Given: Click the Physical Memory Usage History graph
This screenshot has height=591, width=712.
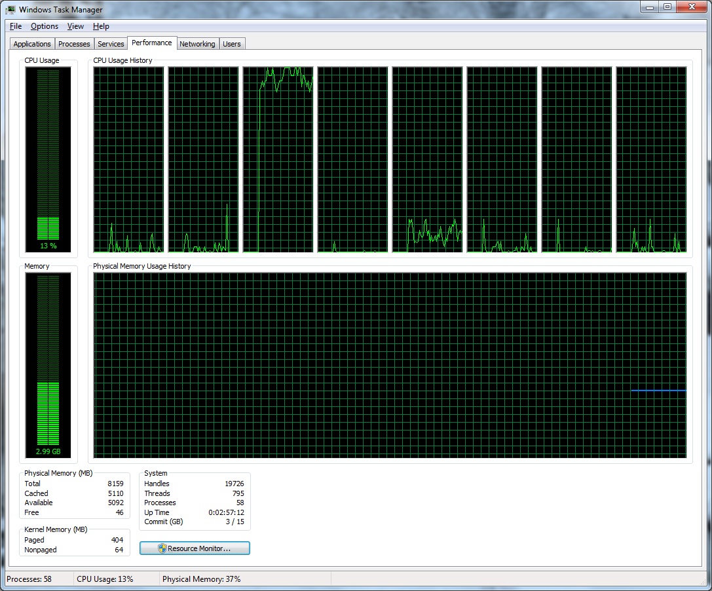Looking at the screenshot, I should point(390,365).
